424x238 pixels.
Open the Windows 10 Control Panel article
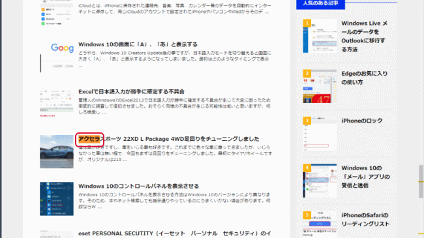[139, 186]
